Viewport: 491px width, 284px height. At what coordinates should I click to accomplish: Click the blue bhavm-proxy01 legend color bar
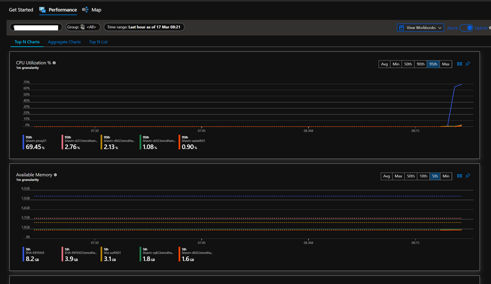[x=23, y=142]
